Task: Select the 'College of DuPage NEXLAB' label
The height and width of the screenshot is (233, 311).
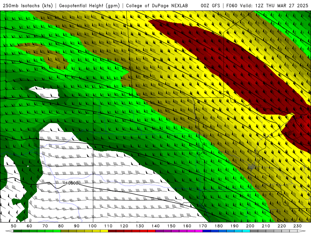Action: (157, 5)
